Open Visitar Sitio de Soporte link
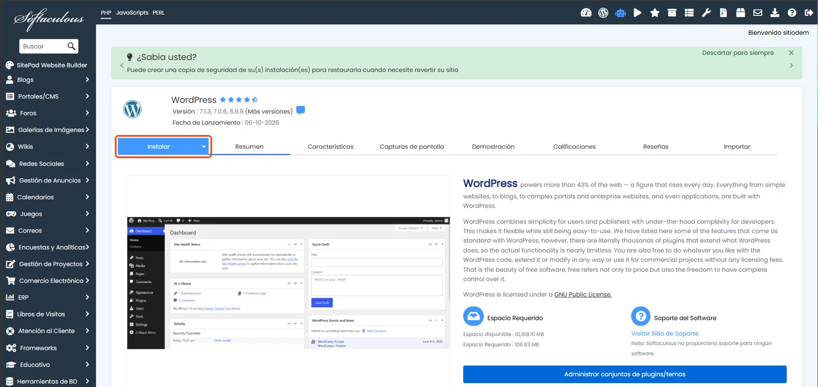The height and width of the screenshot is (387, 818). tap(665, 333)
